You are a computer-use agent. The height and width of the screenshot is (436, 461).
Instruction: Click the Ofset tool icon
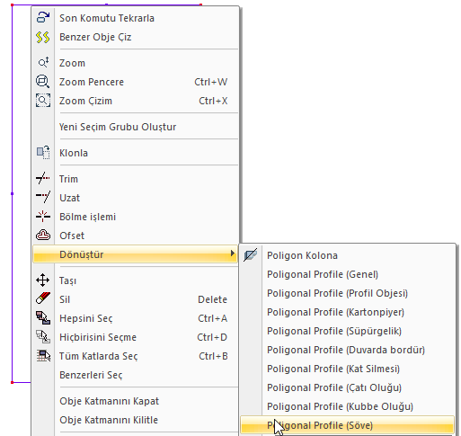pyautogui.click(x=43, y=236)
